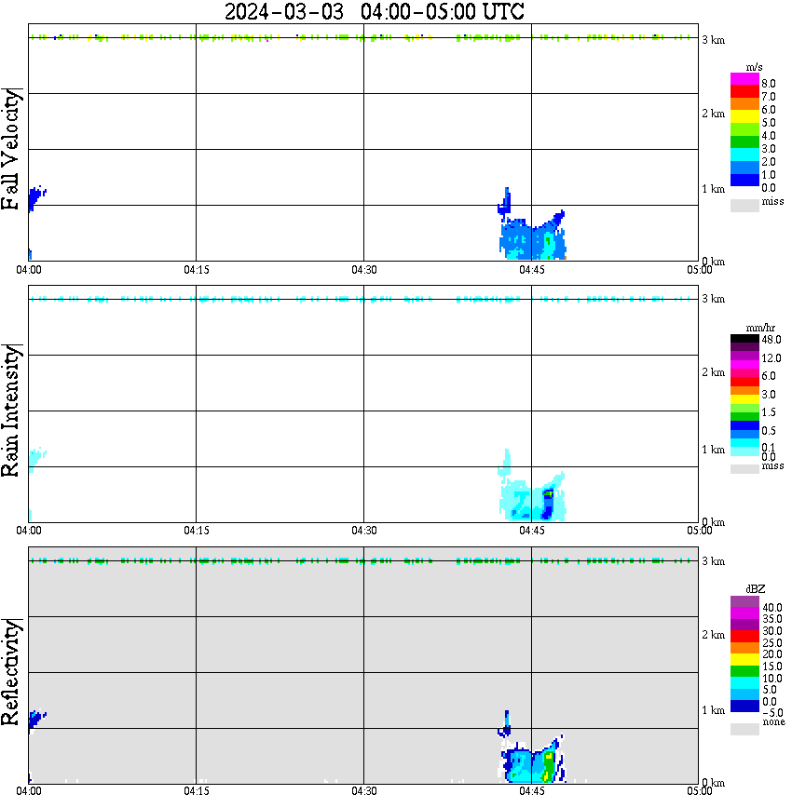Viewport: 792px width, 808px height.
Task: Select the 'Reflectivity' axis label
Action: 11,672
